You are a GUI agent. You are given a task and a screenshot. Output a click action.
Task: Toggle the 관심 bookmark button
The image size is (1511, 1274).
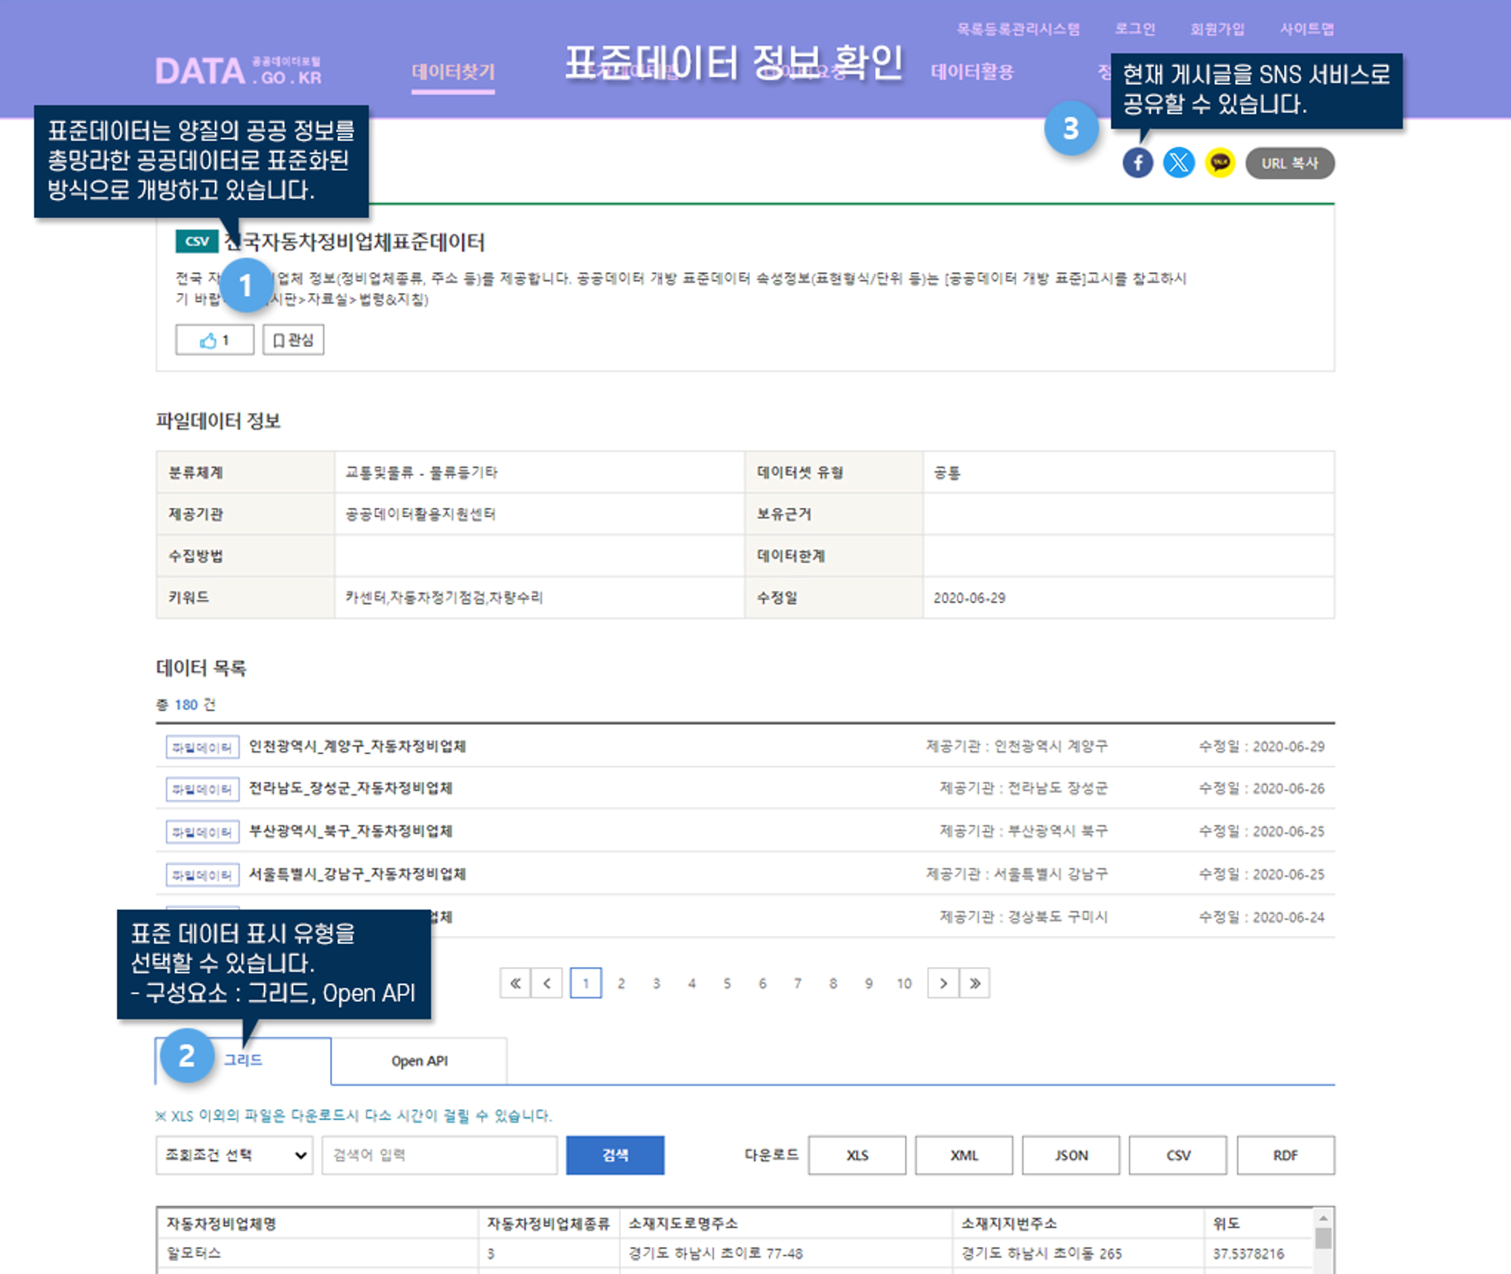(x=293, y=340)
